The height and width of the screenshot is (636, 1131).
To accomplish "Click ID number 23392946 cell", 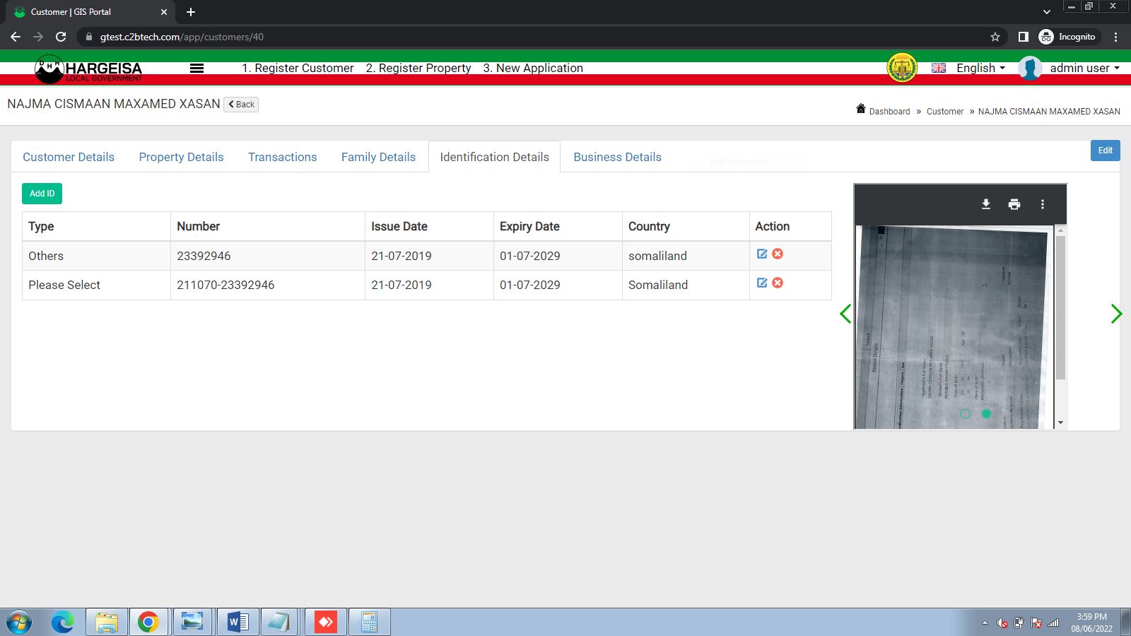I will 267,256.
